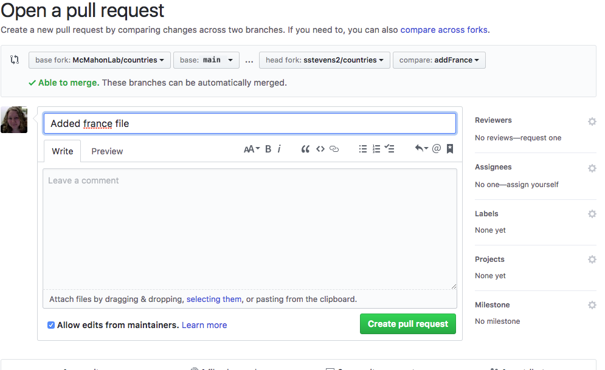Viewport: 605px width, 370px height.
Task: Click into the Leave a comment box
Action: click(x=250, y=229)
